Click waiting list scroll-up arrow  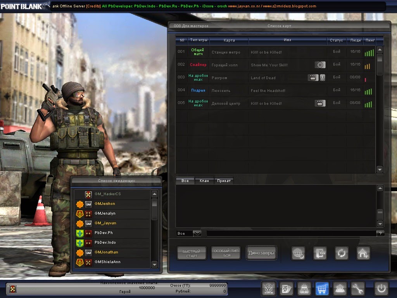point(154,194)
